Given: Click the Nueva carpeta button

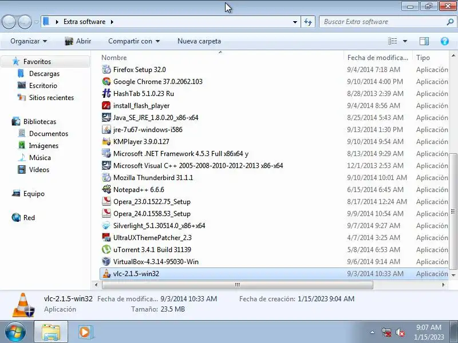Looking at the screenshot, I should tap(199, 41).
